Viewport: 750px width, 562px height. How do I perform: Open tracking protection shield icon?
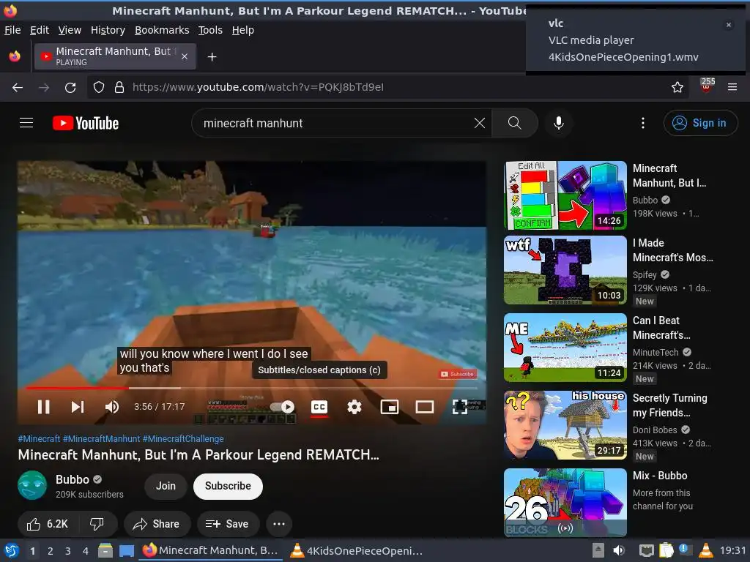click(99, 88)
